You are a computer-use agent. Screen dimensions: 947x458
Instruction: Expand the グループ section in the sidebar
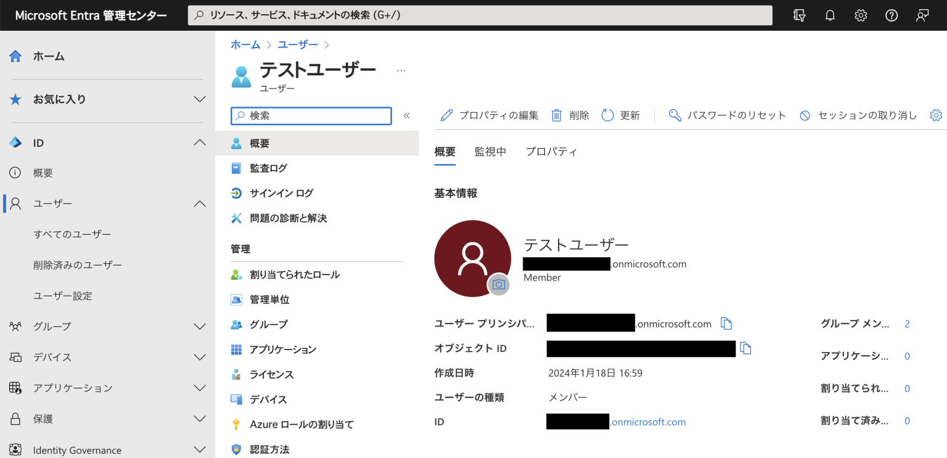199,326
